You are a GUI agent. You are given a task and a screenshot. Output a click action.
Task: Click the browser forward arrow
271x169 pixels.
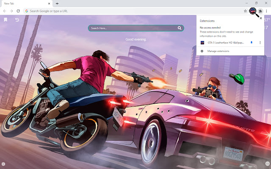pos(11,11)
